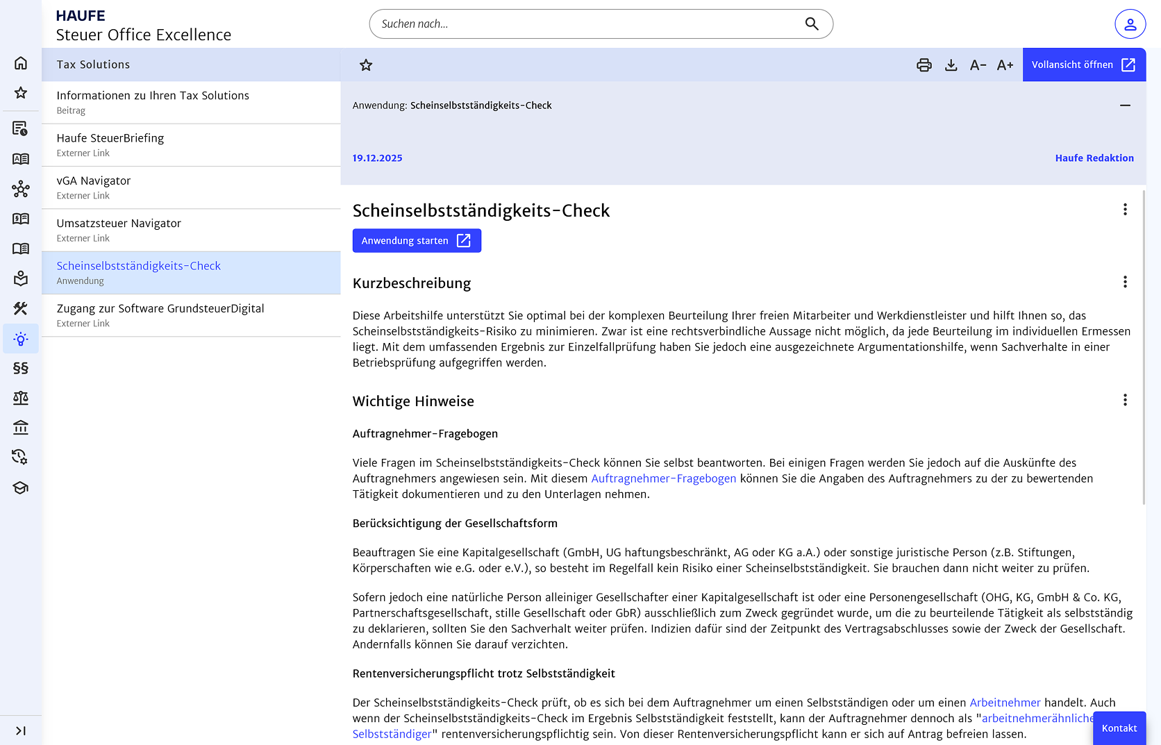
Task: Open options menu for Scheinselbstständigkeits-Check heading
Action: pos(1125,210)
